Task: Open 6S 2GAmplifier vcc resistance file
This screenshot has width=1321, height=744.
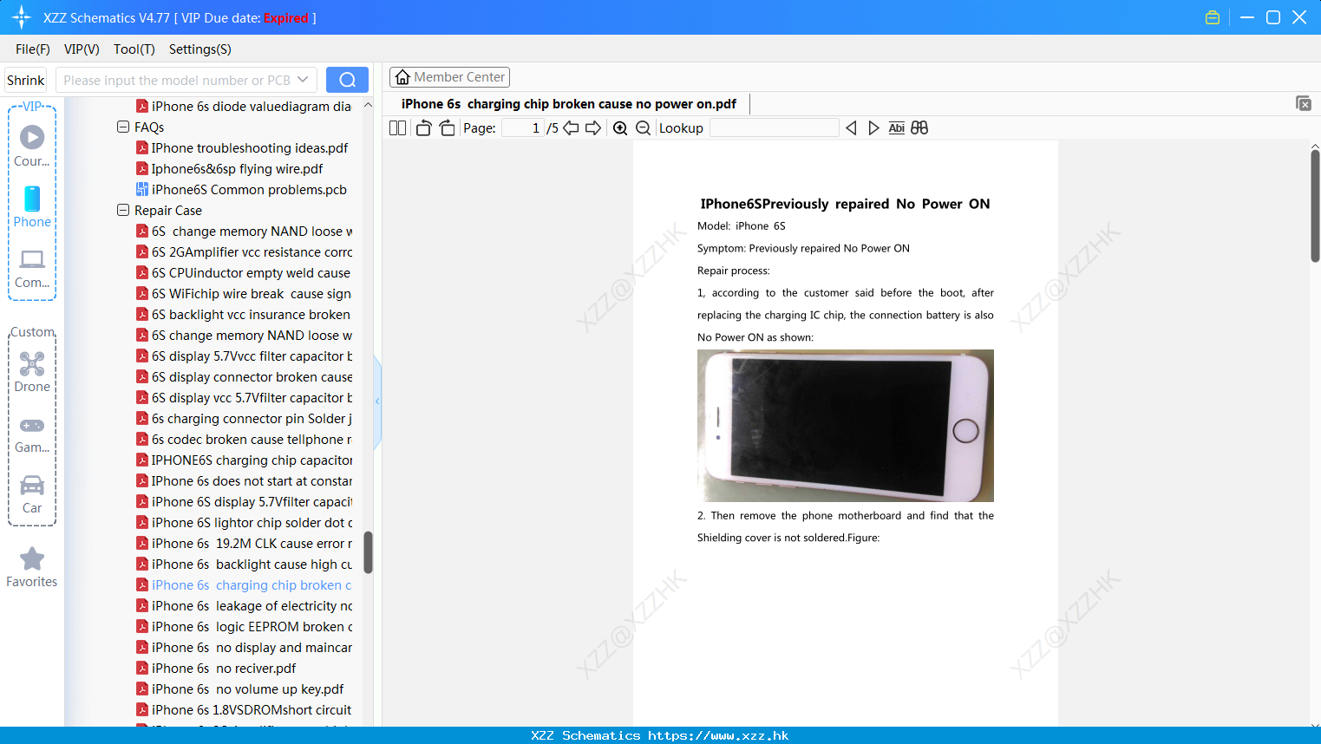Action: 245,252
